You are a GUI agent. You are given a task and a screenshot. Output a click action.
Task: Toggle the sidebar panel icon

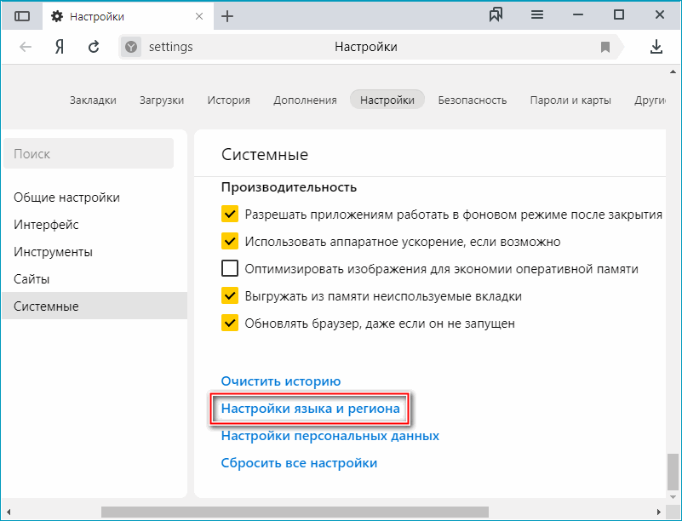click(x=22, y=14)
